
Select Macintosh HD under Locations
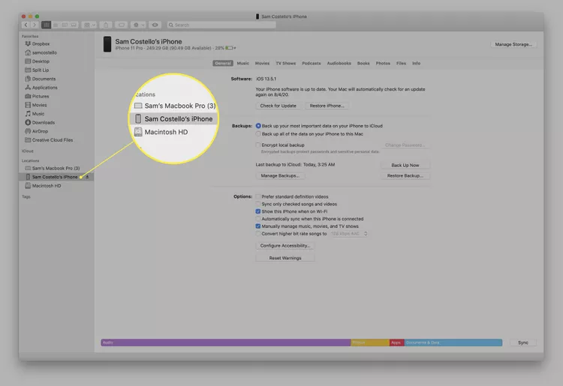(43, 186)
